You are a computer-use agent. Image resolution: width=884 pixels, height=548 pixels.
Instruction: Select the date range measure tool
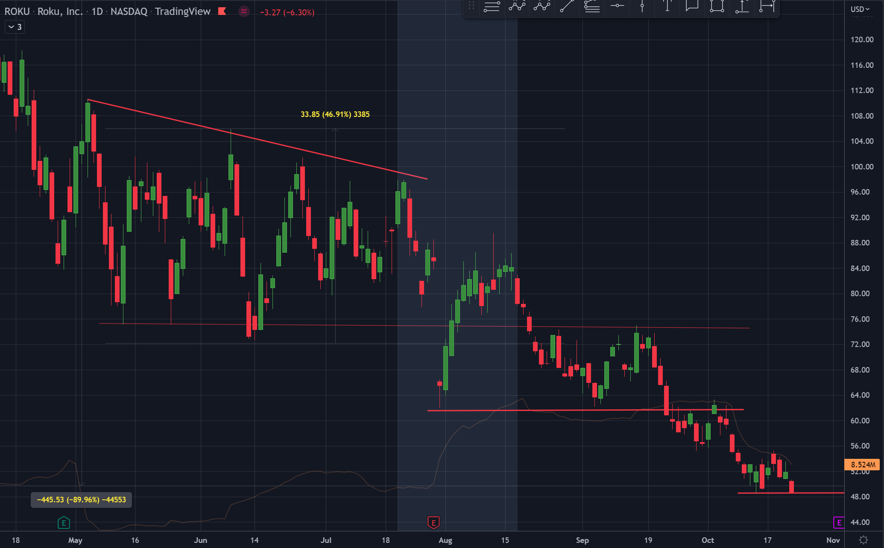767,6
